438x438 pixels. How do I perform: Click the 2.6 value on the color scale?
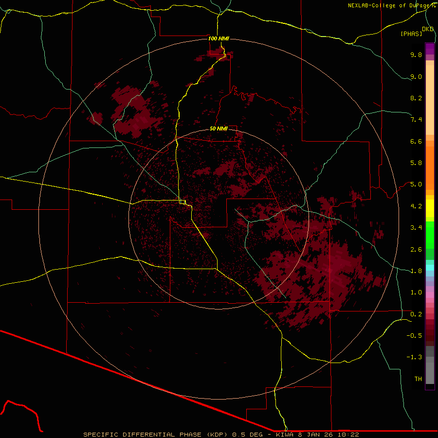pos(416,250)
